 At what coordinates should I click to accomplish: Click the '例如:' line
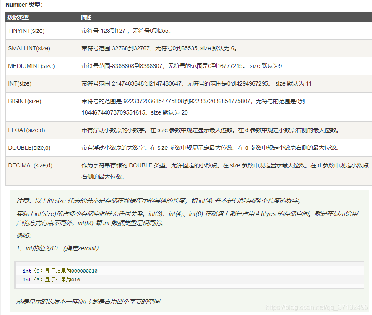(24, 236)
